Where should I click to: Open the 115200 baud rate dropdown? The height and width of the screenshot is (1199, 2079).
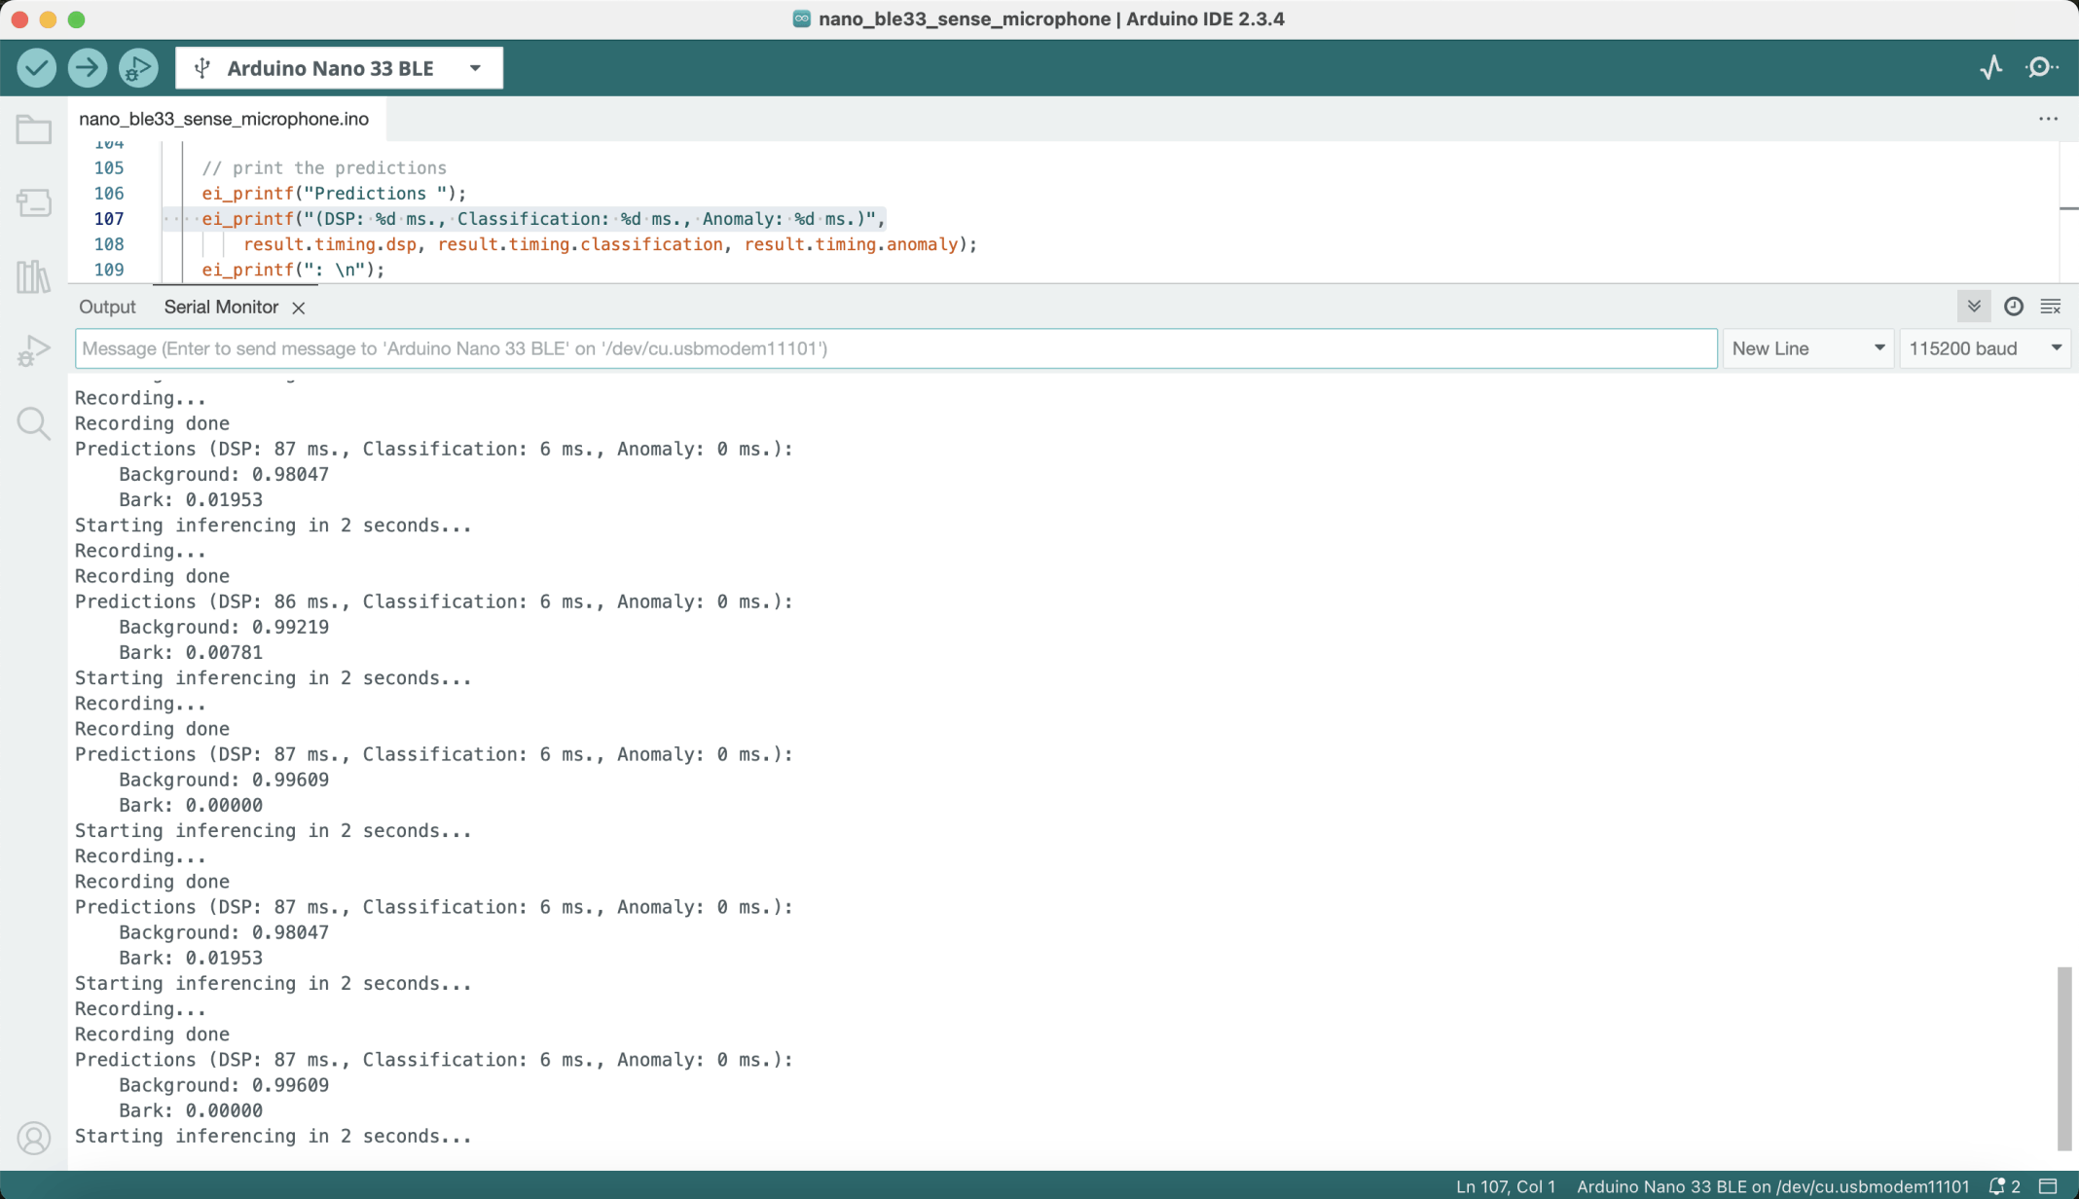click(1985, 348)
